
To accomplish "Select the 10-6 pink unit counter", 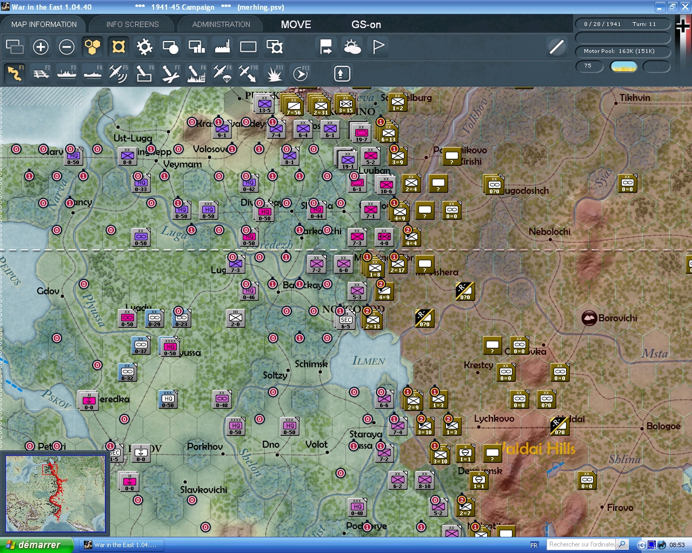I will 386,185.
